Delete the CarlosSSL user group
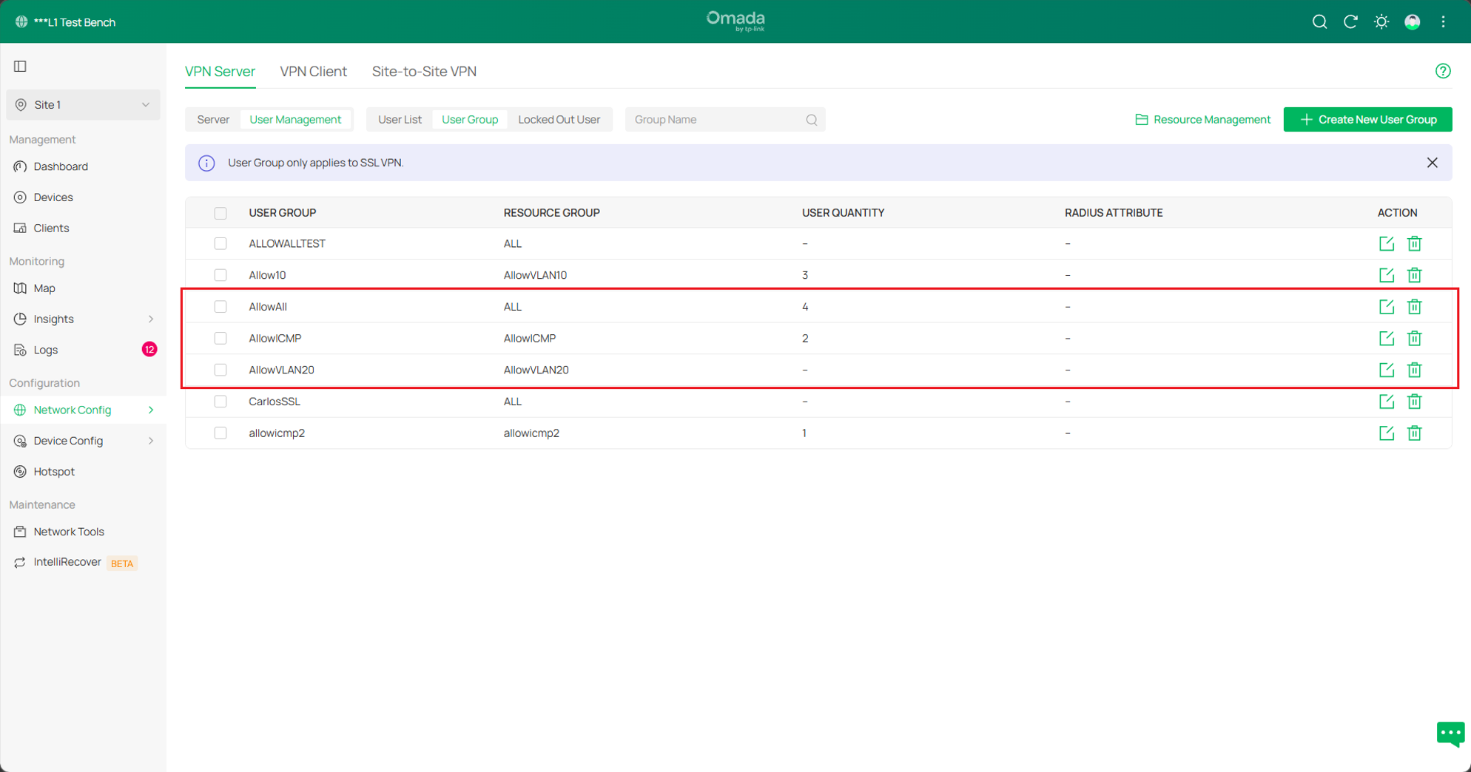Viewport: 1471px width, 772px height. tap(1414, 402)
